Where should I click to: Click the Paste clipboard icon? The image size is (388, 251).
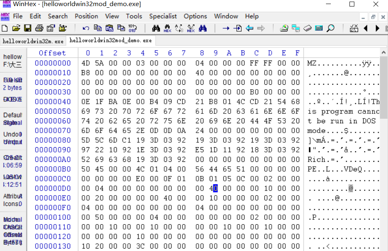pyautogui.click(x=109, y=28)
